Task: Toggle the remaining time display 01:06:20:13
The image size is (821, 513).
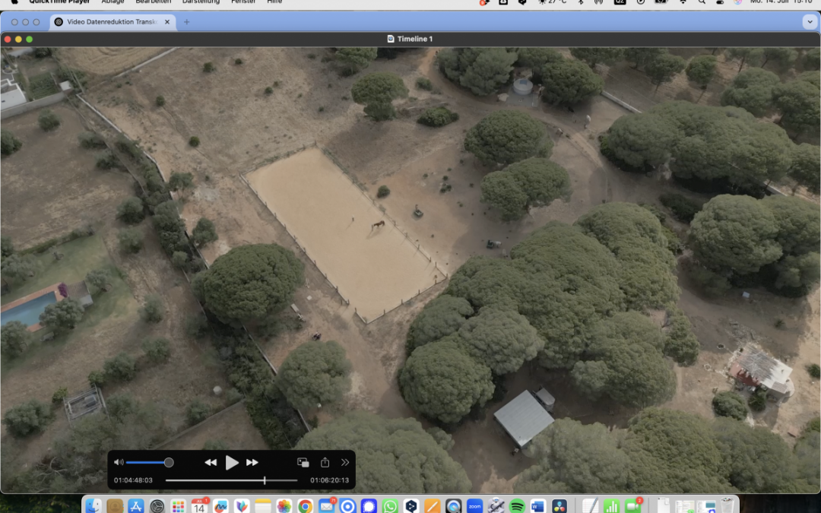Action: (329, 480)
